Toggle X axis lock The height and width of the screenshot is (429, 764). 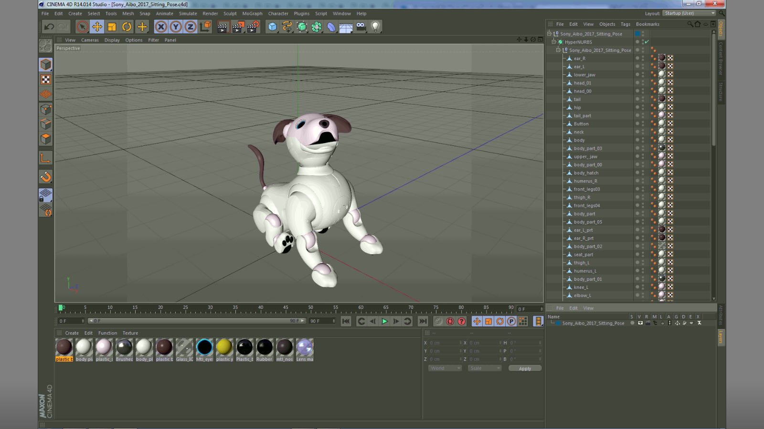click(161, 27)
